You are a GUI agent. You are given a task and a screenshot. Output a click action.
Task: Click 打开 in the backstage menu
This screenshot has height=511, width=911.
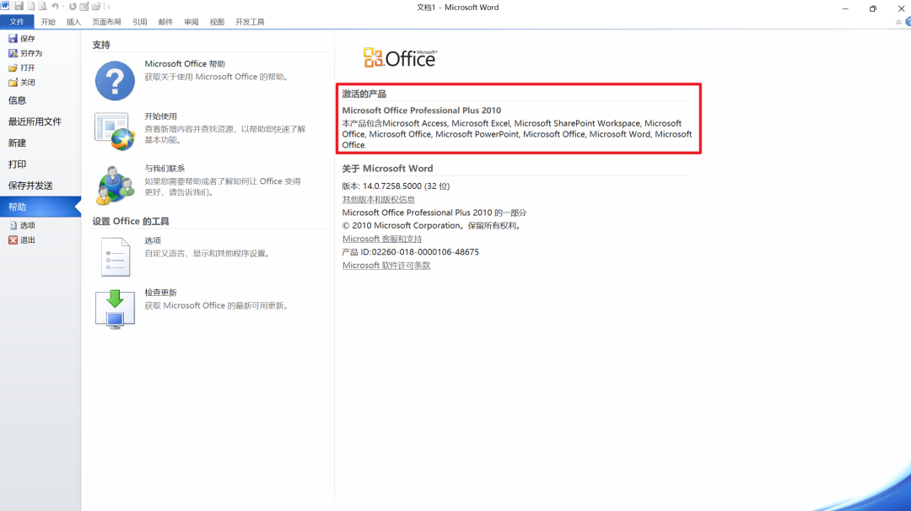tap(21, 67)
